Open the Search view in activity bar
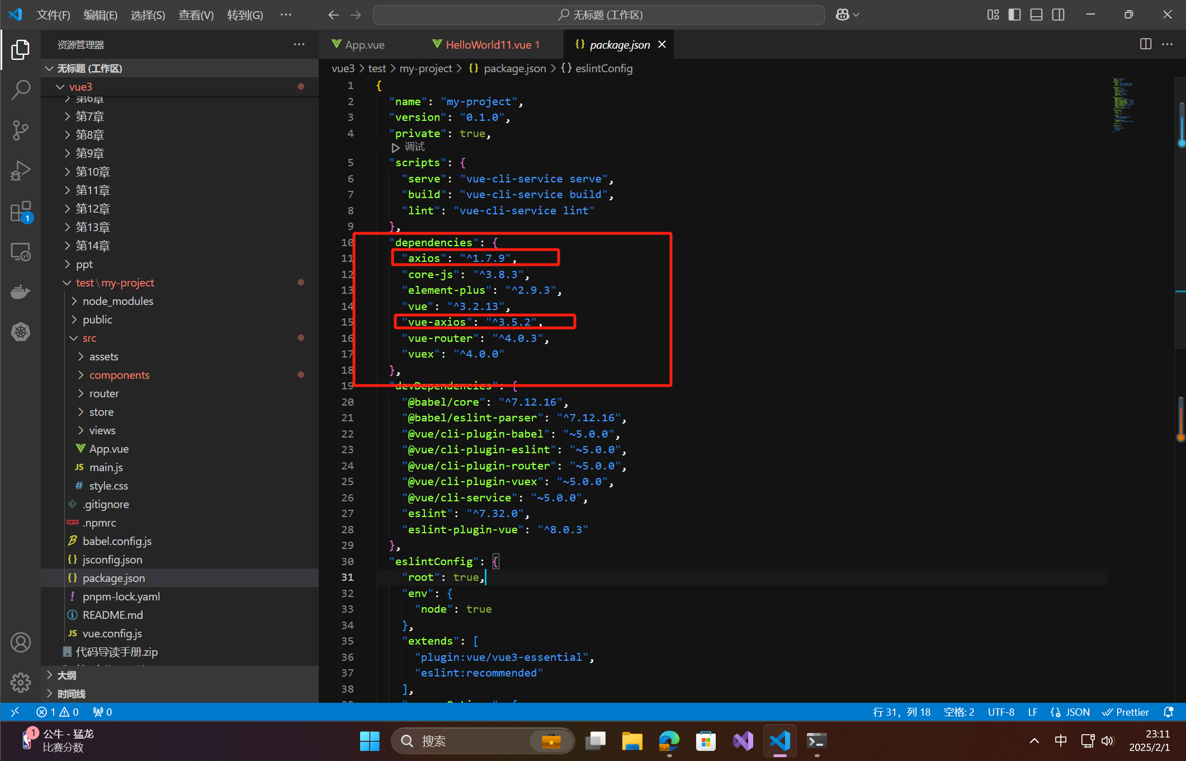The width and height of the screenshot is (1186, 761). pyautogui.click(x=21, y=90)
